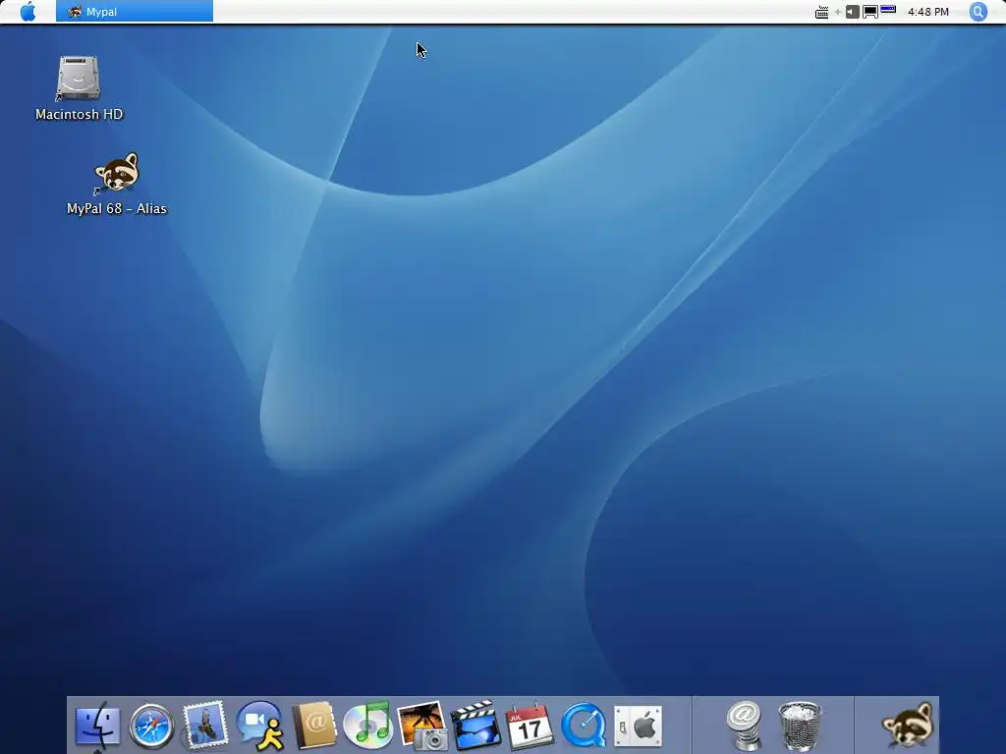This screenshot has width=1006, height=754.
Task: Open iPhoto from the dock
Action: coord(421,726)
